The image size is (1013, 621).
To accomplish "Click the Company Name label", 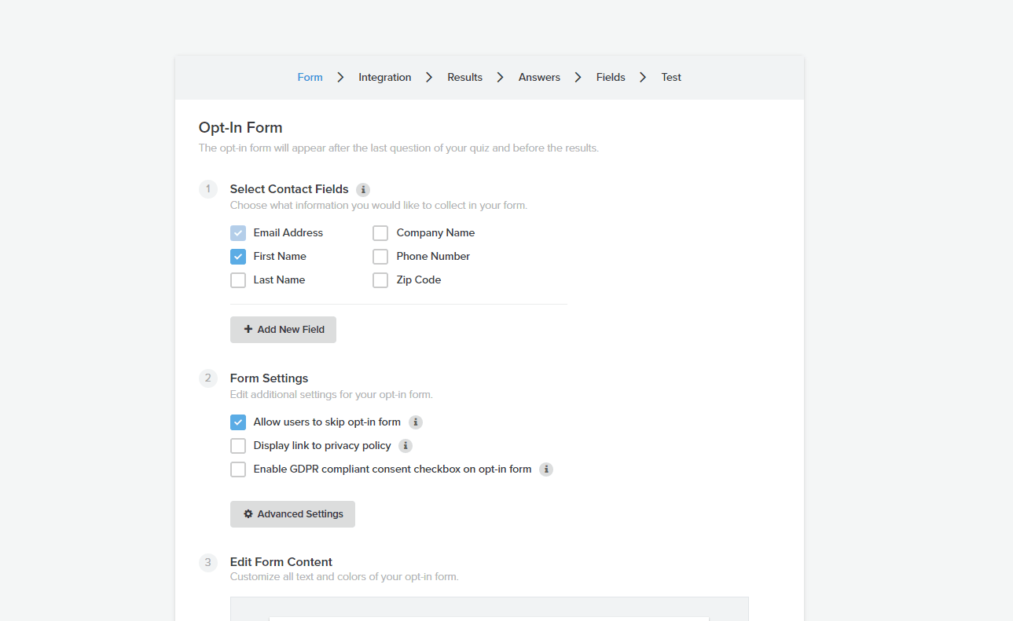I will [435, 233].
